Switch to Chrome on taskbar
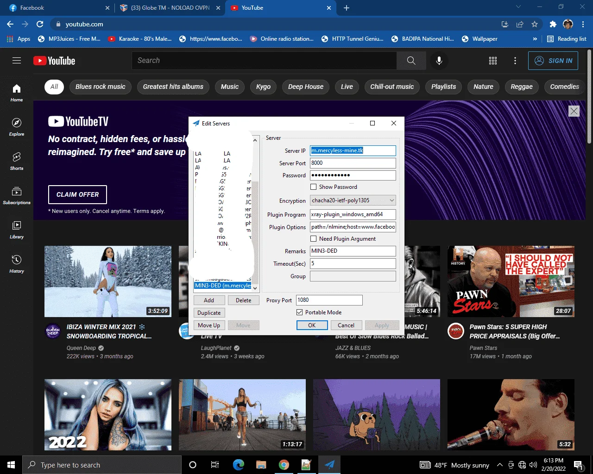This screenshot has height=474, width=593. click(x=284, y=465)
